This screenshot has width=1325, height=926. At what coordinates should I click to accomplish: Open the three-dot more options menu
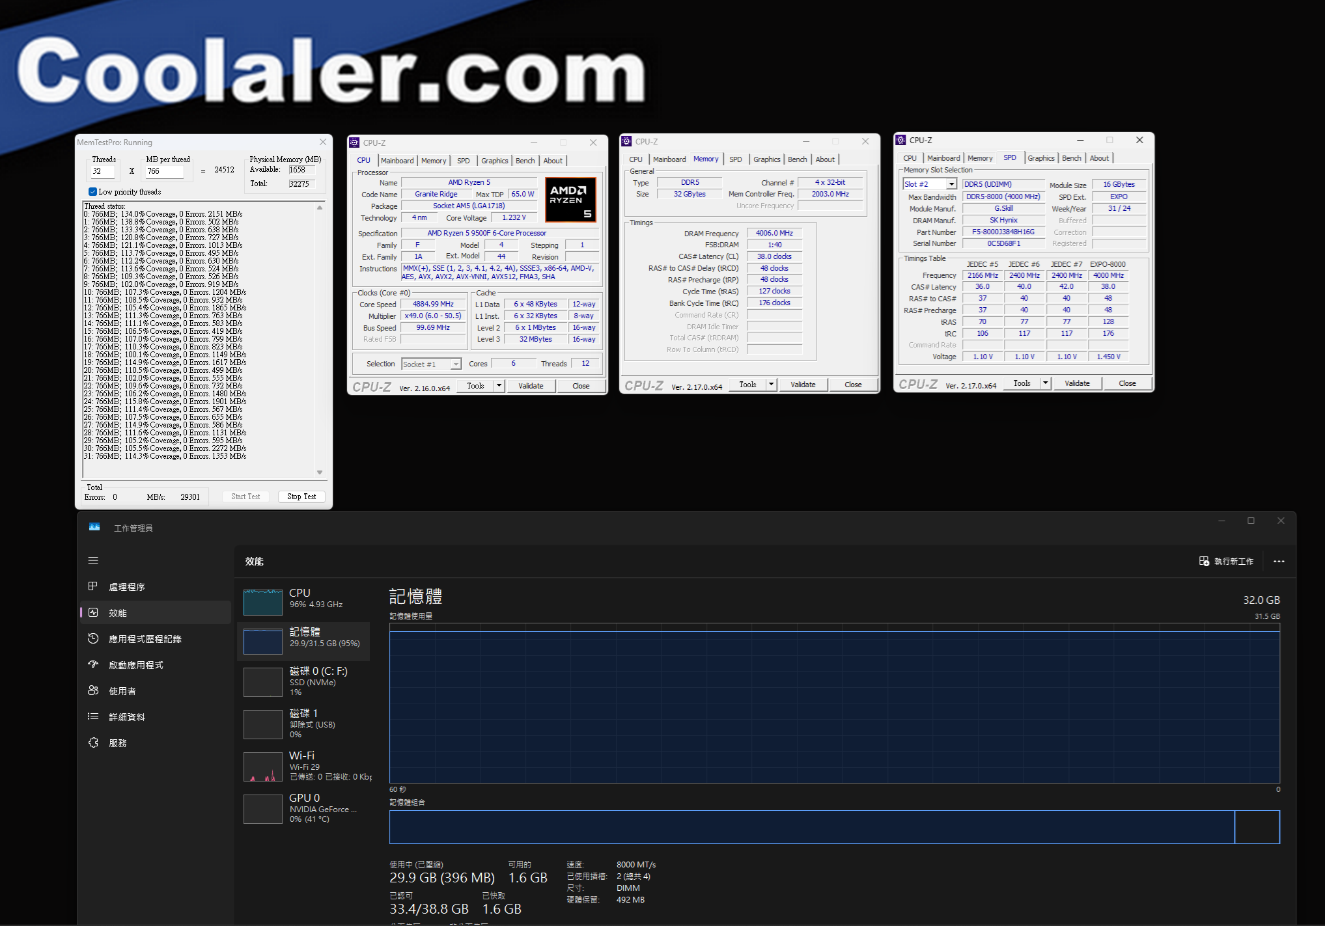coord(1279,561)
